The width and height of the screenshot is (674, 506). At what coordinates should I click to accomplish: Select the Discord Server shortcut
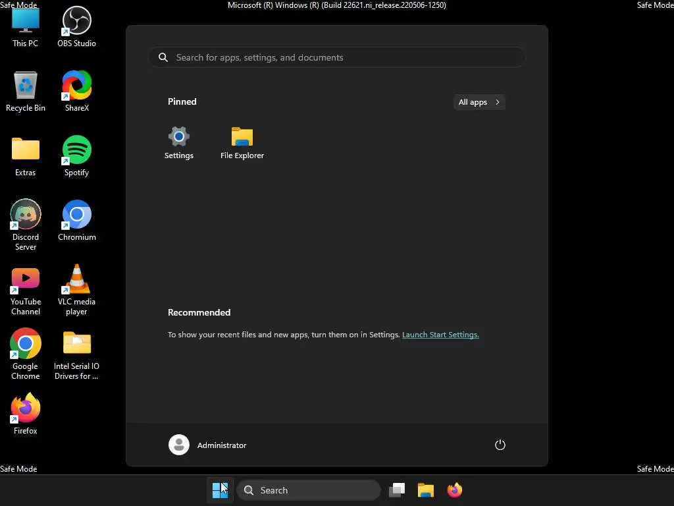pos(26,225)
